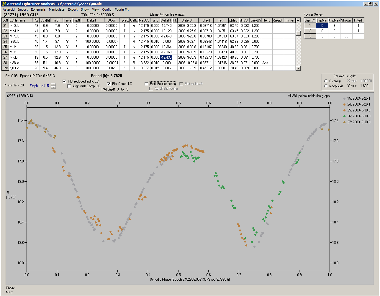Click LtCorr. cell -0.00057
This screenshot has width=380, height=296.
112,42
